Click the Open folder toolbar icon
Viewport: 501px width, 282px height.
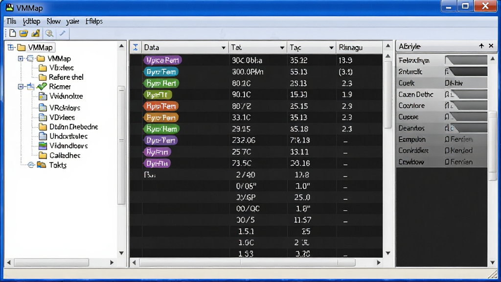point(23,33)
